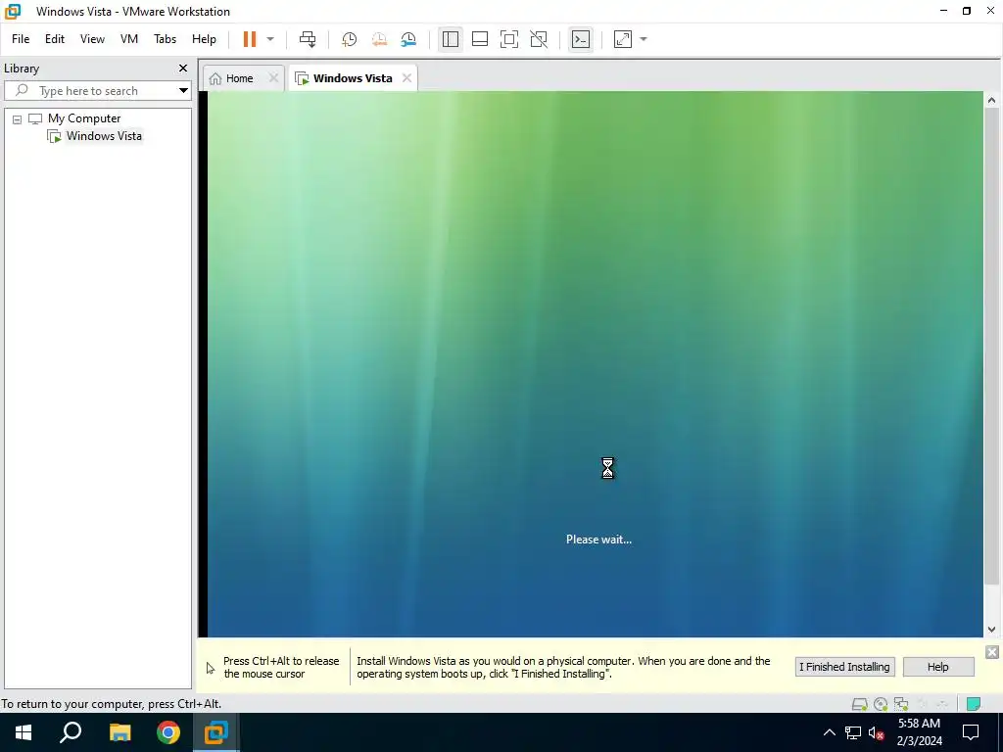Click the CD/DVD drive status icon

[881, 704]
